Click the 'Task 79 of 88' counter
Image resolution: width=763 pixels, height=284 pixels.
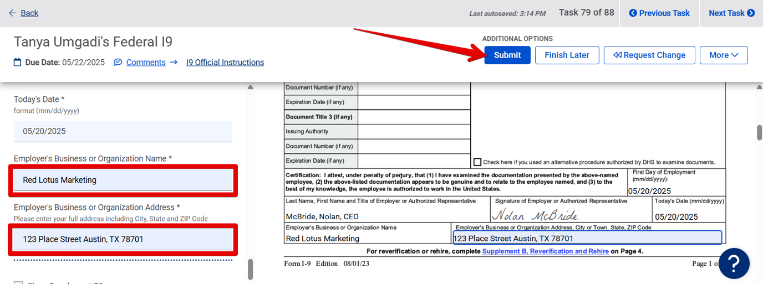[x=586, y=12]
